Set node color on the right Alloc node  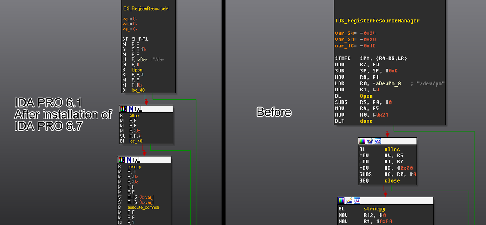pos(362,141)
